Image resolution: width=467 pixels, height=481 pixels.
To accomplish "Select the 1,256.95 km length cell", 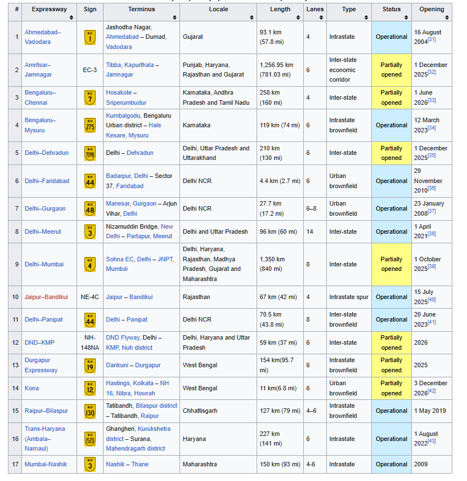I will 276,70.
